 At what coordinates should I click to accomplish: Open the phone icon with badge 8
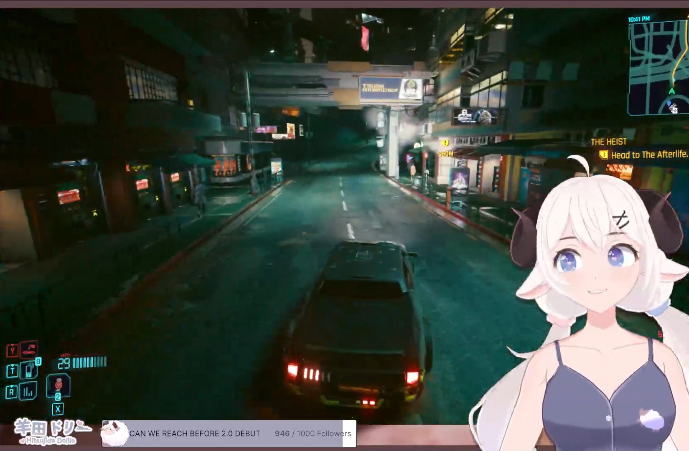pyautogui.click(x=29, y=370)
